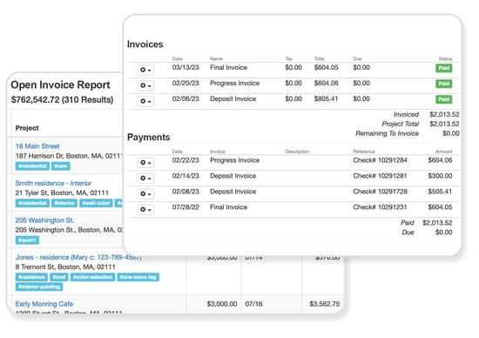The image size is (479, 338).
Task: Click the Invoices section heading
Action: [x=145, y=44]
